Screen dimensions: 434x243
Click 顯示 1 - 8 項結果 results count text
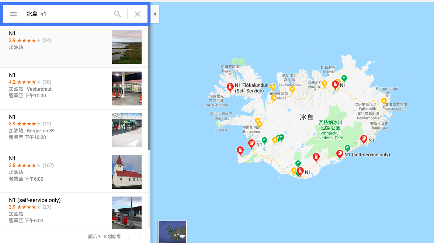pyautogui.click(x=104, y=237)
